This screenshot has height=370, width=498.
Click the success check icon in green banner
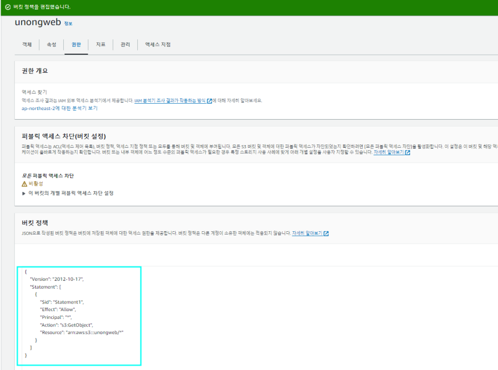click(8, 7)
